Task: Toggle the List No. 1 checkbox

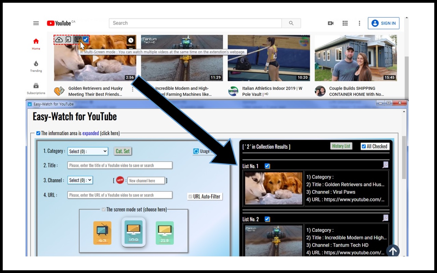Action: click(x=267, y=166)
